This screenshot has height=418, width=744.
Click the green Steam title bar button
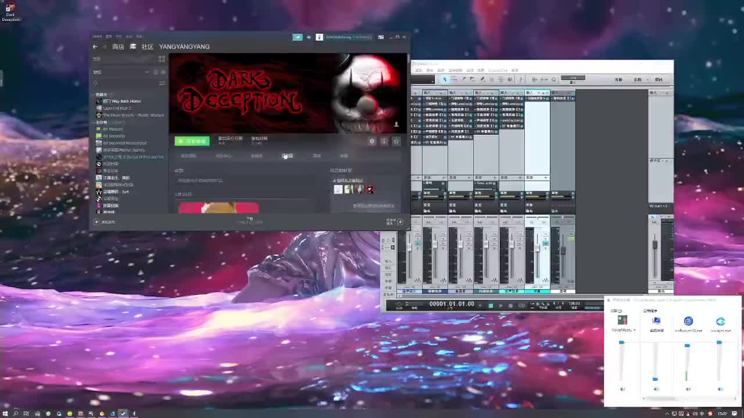tap(298, 37)
